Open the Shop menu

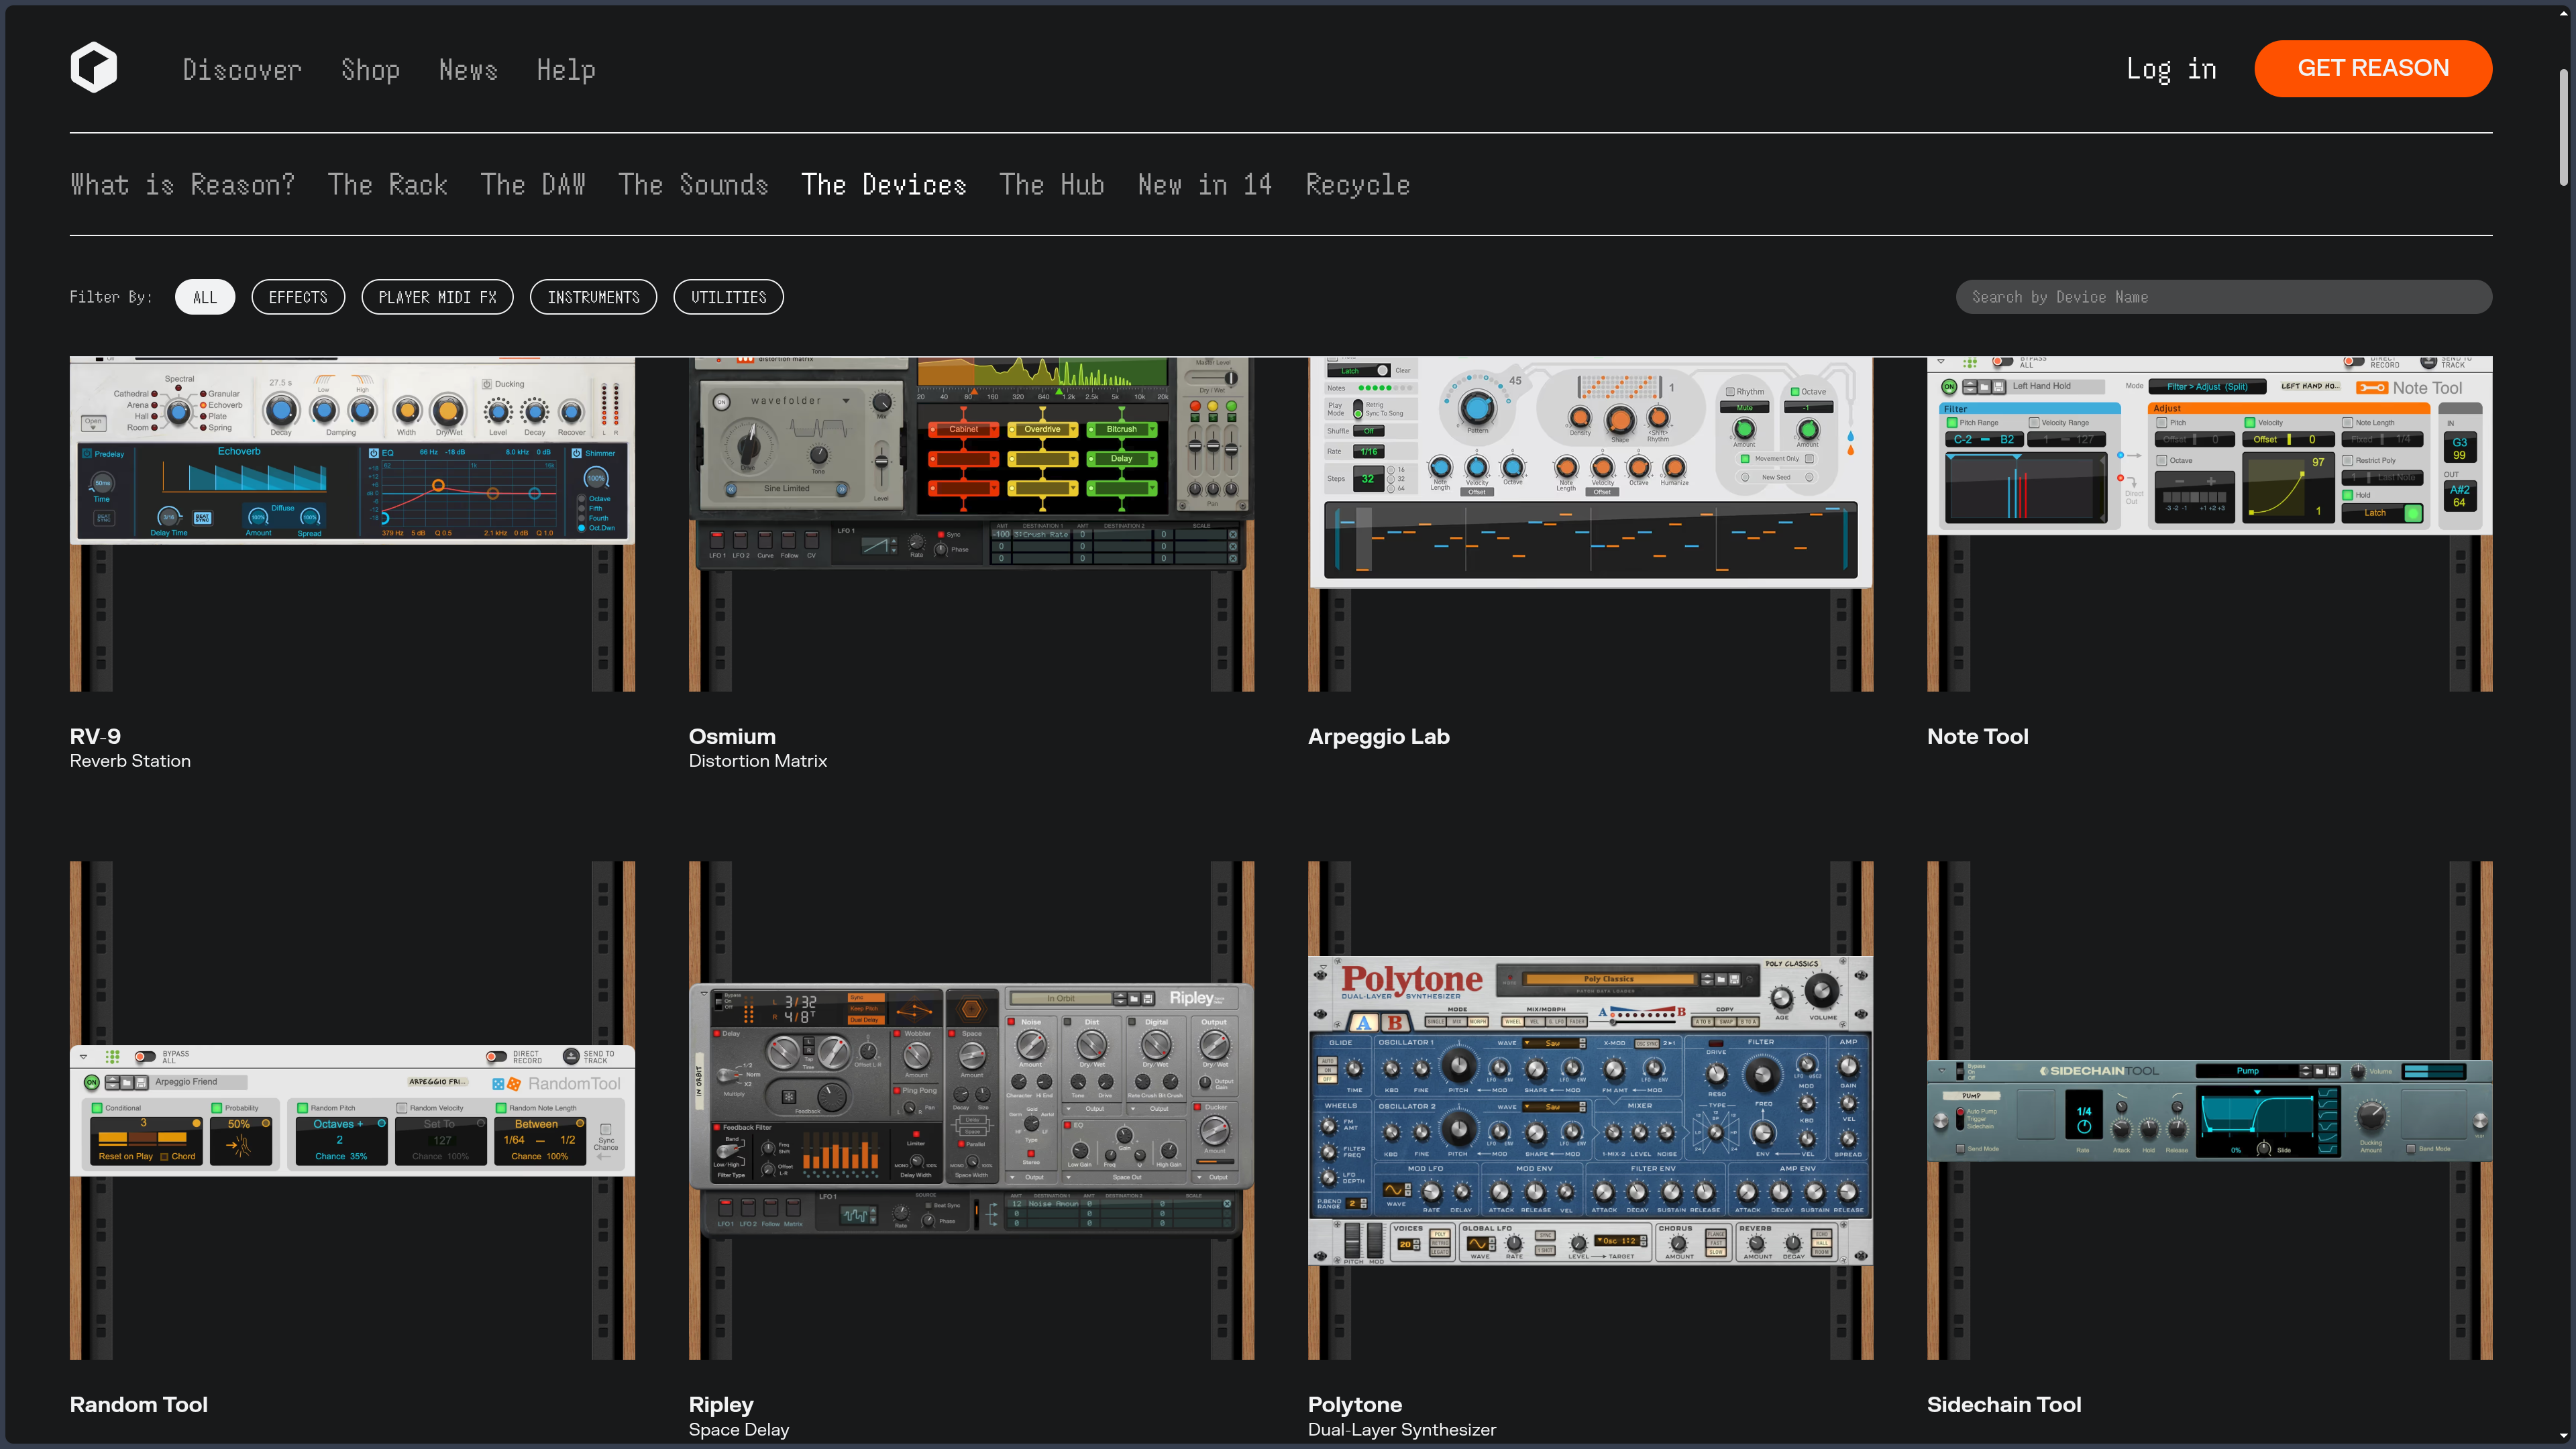coord(370,69)
